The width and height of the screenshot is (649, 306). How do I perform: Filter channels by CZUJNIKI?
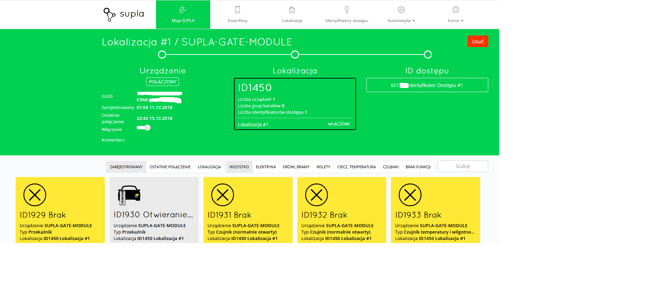391,167
